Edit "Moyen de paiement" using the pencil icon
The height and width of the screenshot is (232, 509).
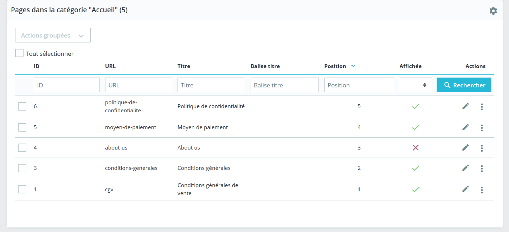[465, 127]
